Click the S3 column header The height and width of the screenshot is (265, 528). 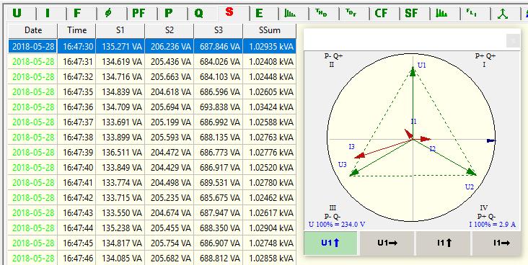tap(219, 30)
